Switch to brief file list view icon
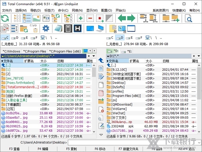Viewport: 202px width, 152px height. pyautogui.click(x=18, y=18)
